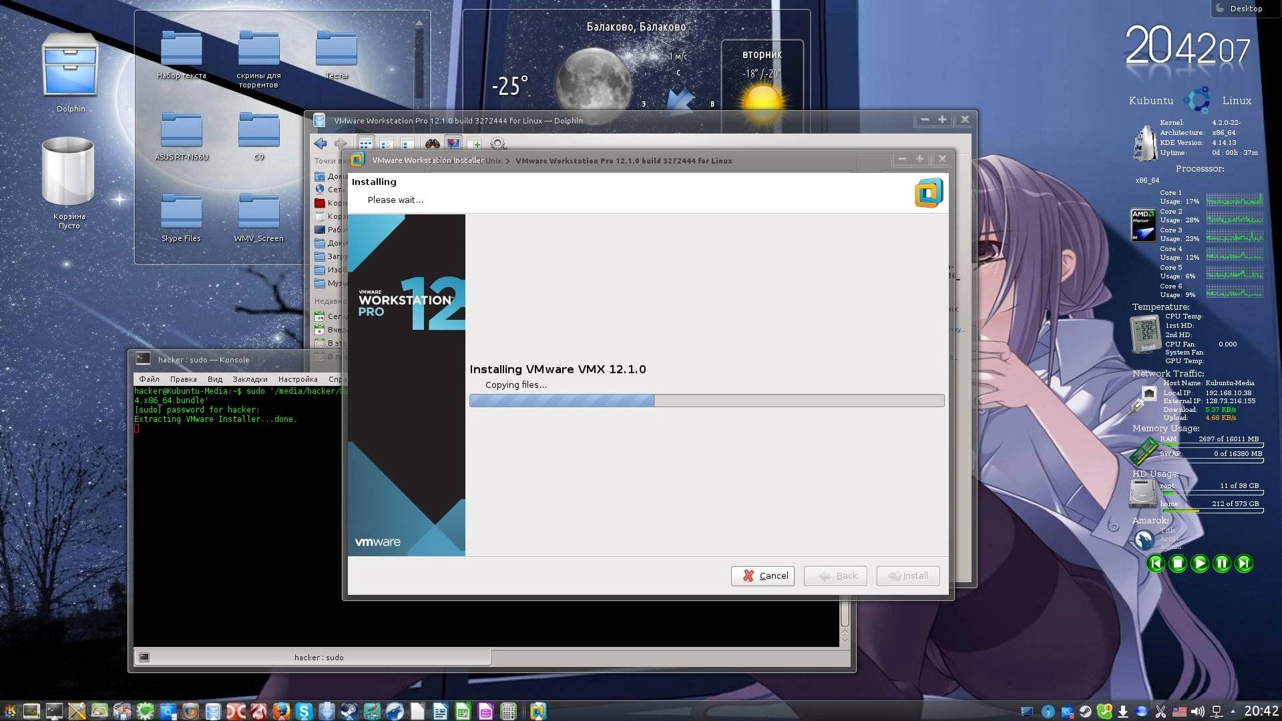Click the 20:42 taskbar clock
The height and width of the screenshot is (721, 1282).
(x=1261, y=711)
